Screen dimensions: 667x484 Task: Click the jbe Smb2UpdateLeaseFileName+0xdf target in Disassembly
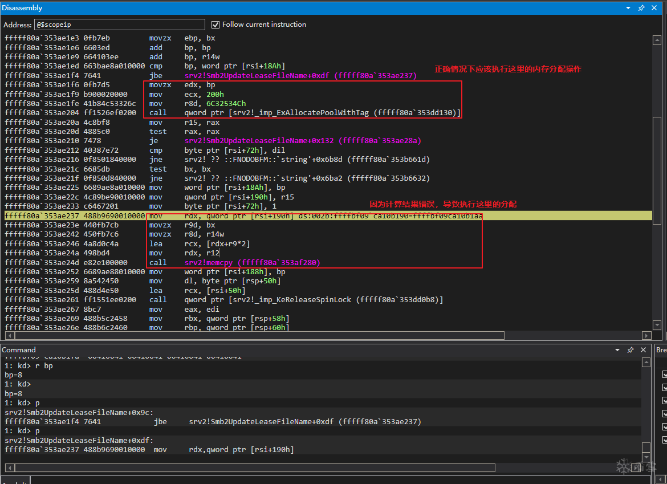pyautogui.click(x=300, y=76)
